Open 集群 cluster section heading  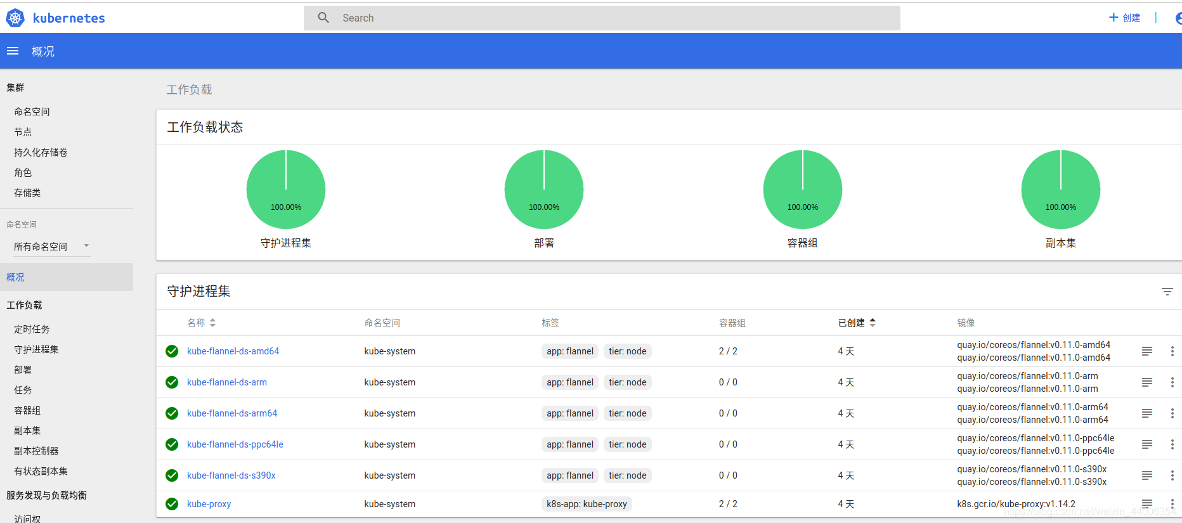pyautogui.click(x=15, y=87)
